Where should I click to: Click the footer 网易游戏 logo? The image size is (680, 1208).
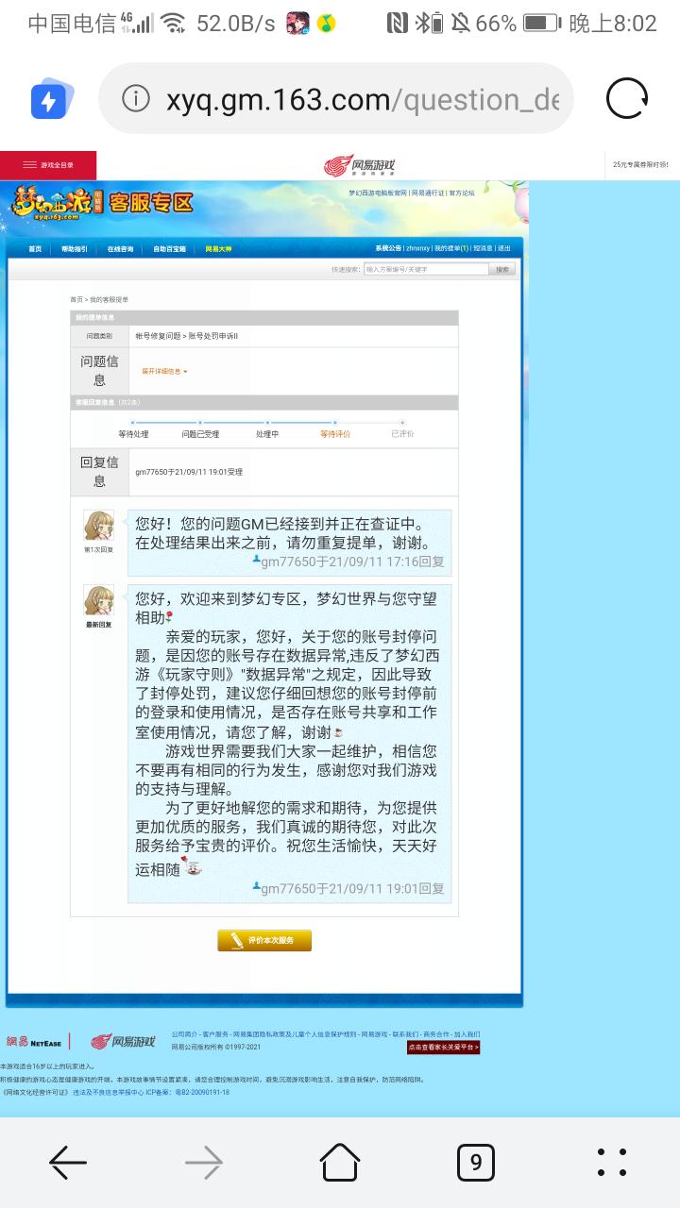pyautogui.click(x=123, y=1042)
